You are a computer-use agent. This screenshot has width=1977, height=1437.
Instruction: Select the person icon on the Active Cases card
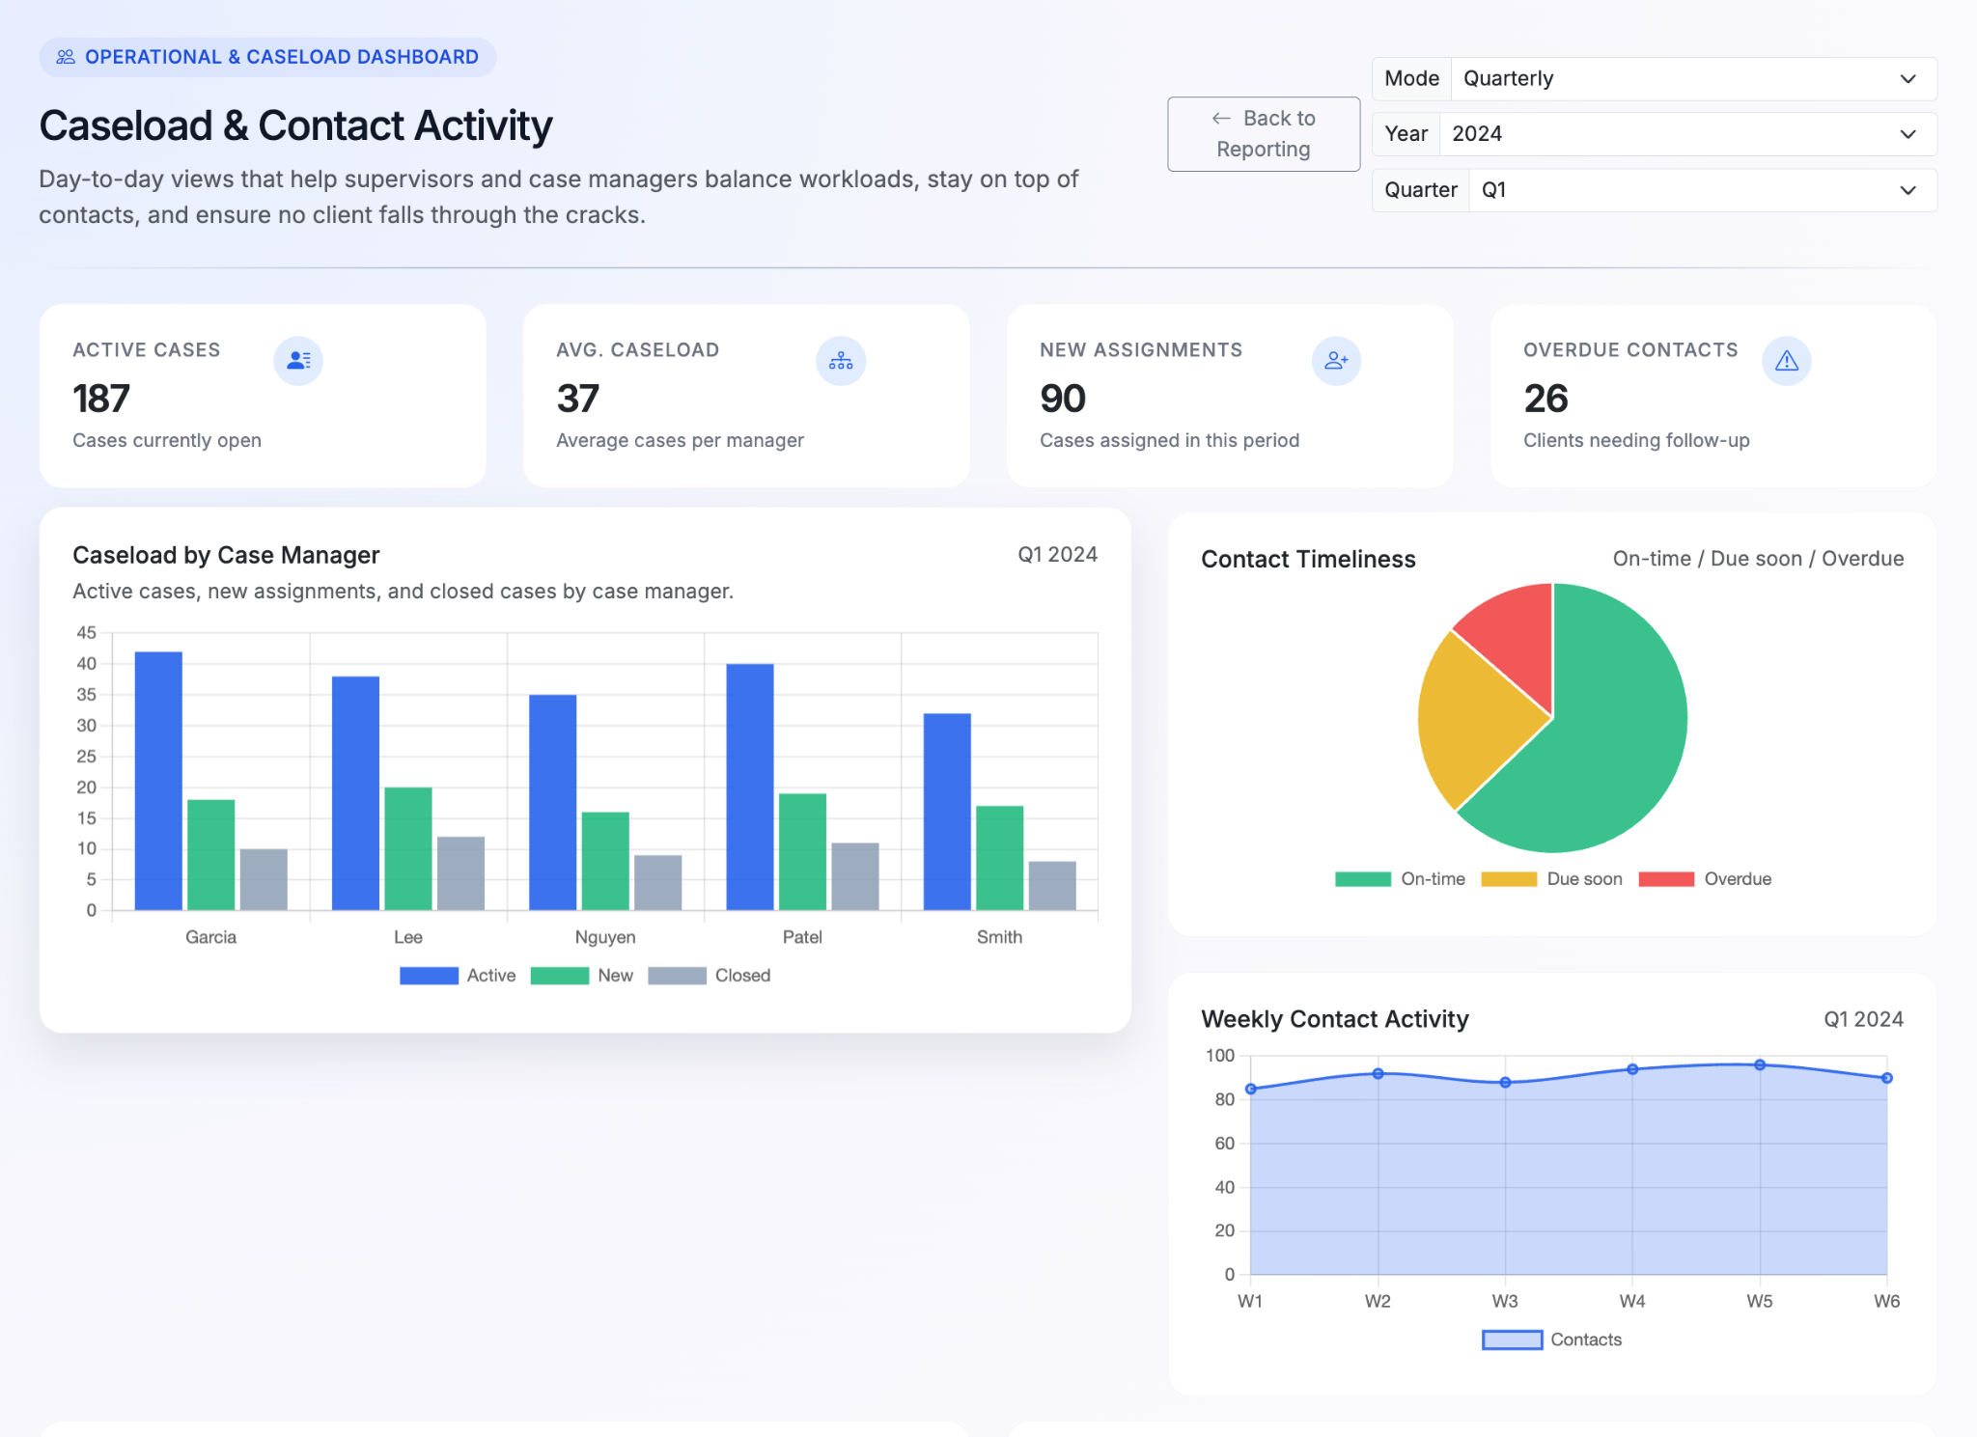pos(298,360)
